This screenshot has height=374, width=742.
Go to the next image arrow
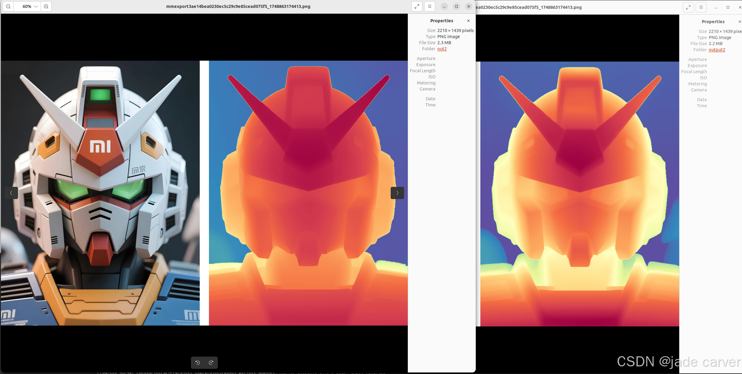point(397,193)
